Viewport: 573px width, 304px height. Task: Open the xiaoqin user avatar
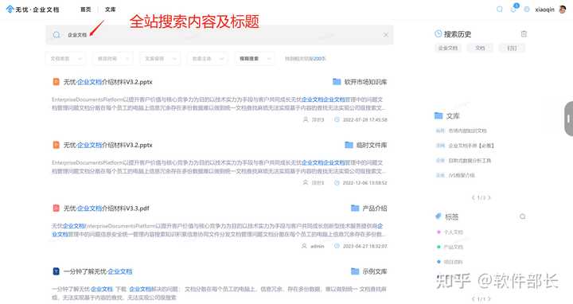point(563,10)
